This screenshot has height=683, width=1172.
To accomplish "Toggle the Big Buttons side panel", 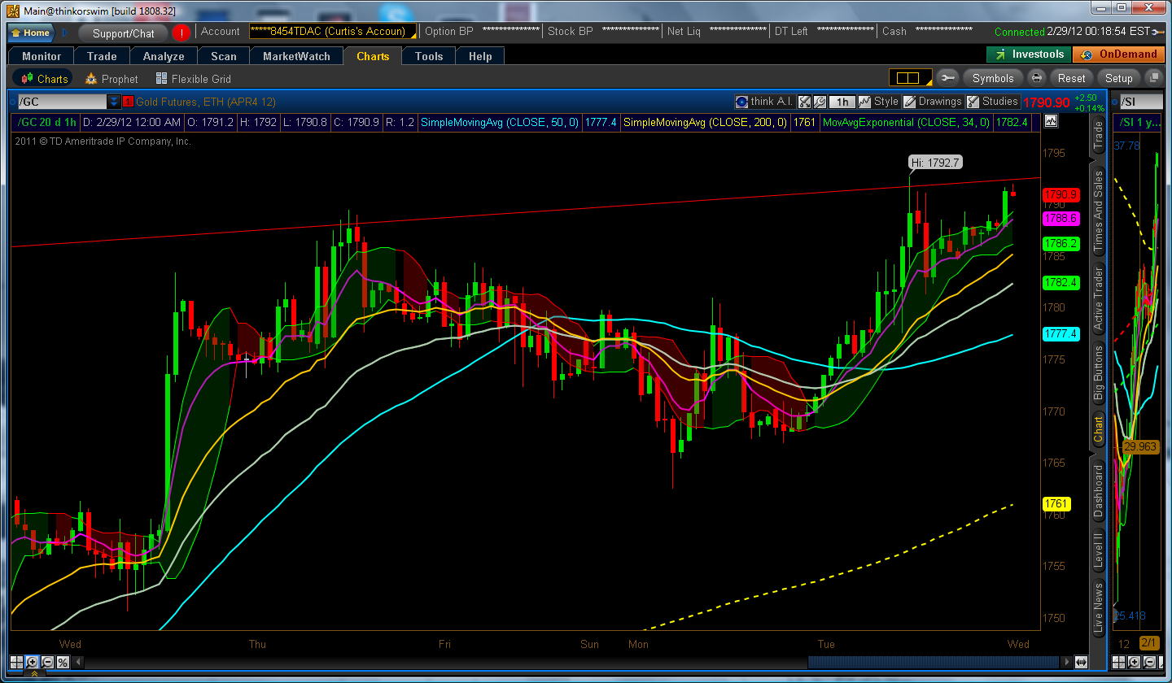I will [1098, 372].
